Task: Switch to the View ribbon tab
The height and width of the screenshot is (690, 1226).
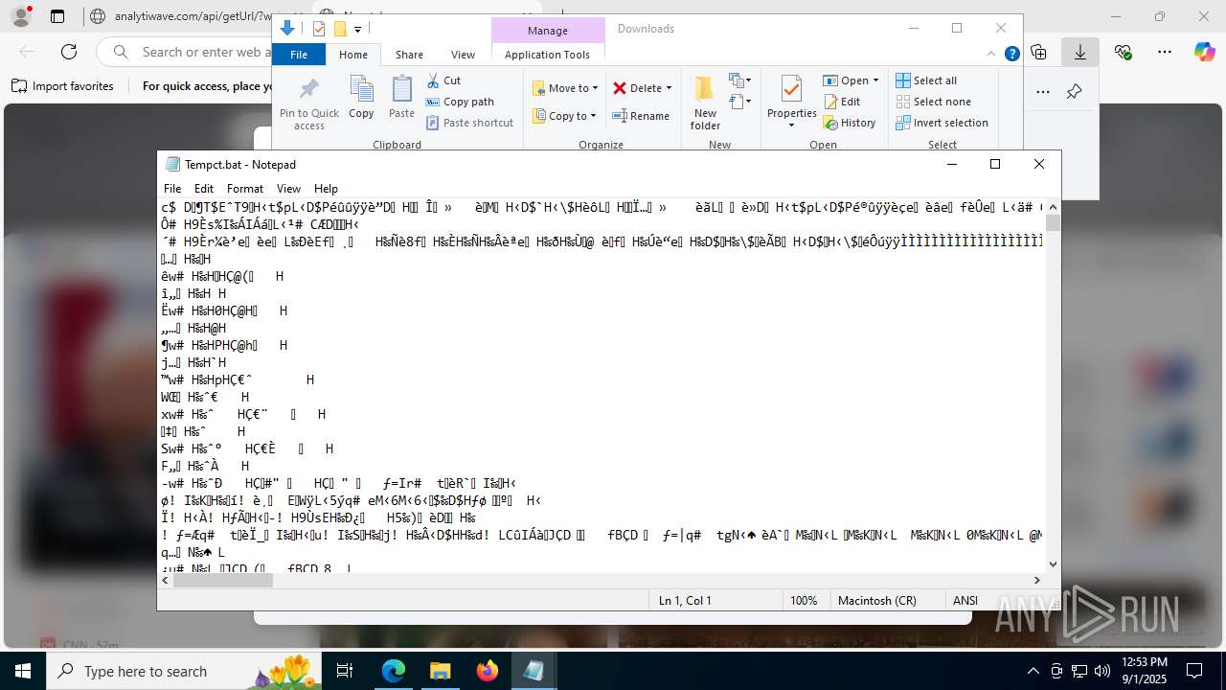Action: coord(463,55)
